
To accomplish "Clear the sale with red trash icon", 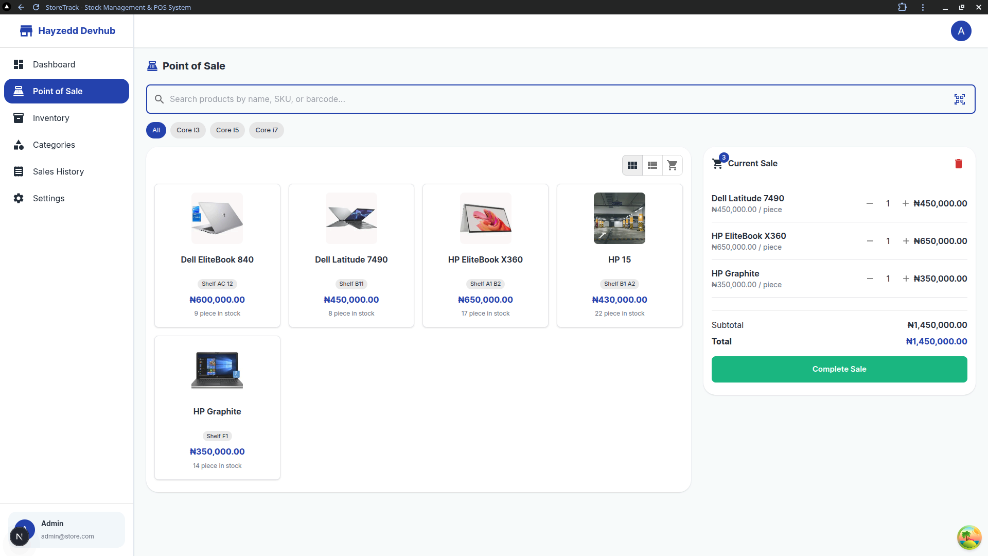I will (x=959, y=164).
